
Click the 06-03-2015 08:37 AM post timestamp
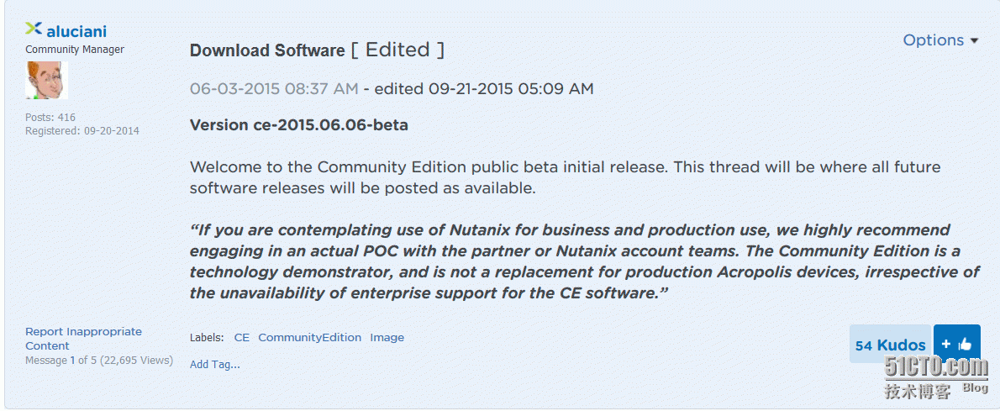pos(274,89)
